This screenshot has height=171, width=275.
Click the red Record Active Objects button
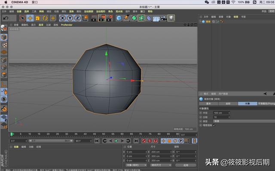click(x=144, y=141)
